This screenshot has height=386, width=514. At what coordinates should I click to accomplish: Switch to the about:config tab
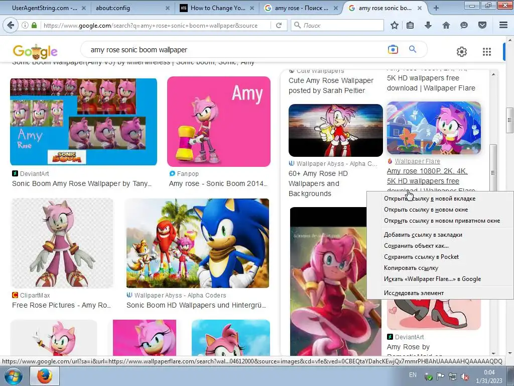pyautogui.click(x=113, y=8)
